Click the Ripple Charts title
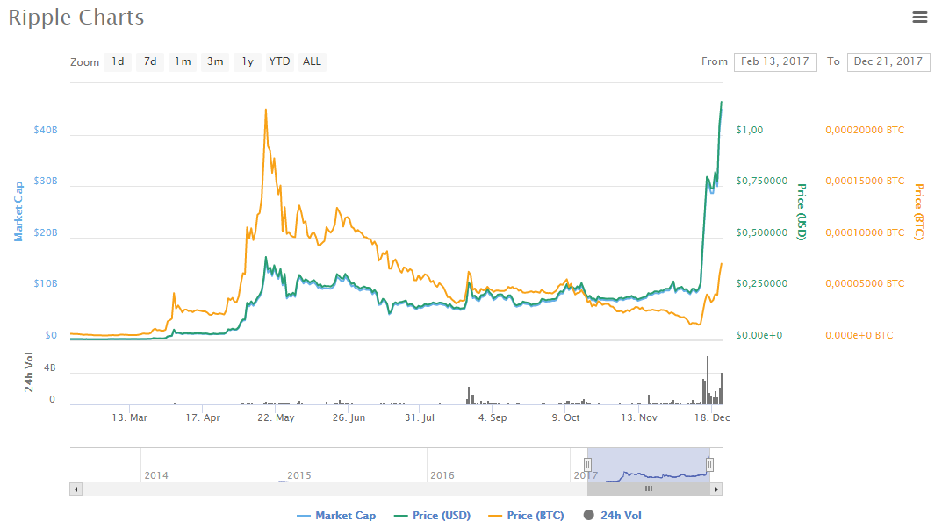Viewport: 942px width, 528px height. (76, 18)
